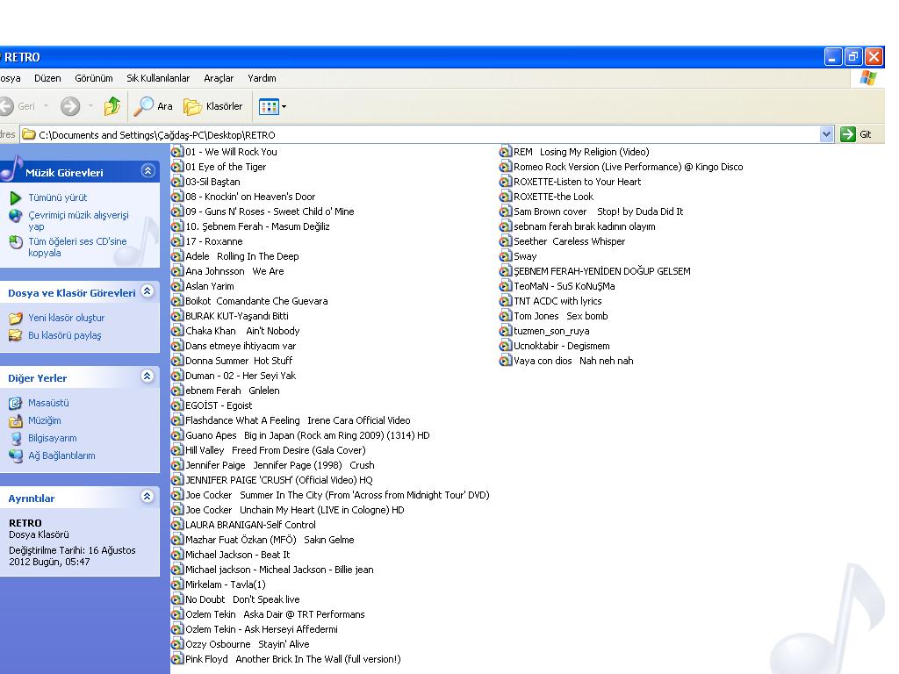Go to Masaüstü in Diğer Yerler
899x674 pixels.
click(x=48, y=403)
